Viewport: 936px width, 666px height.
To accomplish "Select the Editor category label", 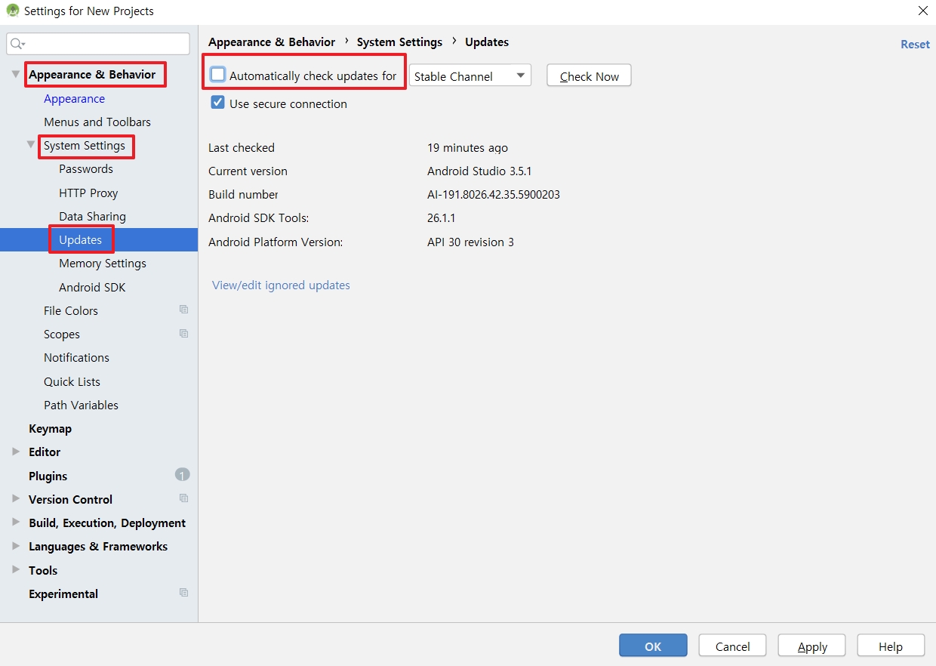I will pyautogui.click(x=45, y=452).
